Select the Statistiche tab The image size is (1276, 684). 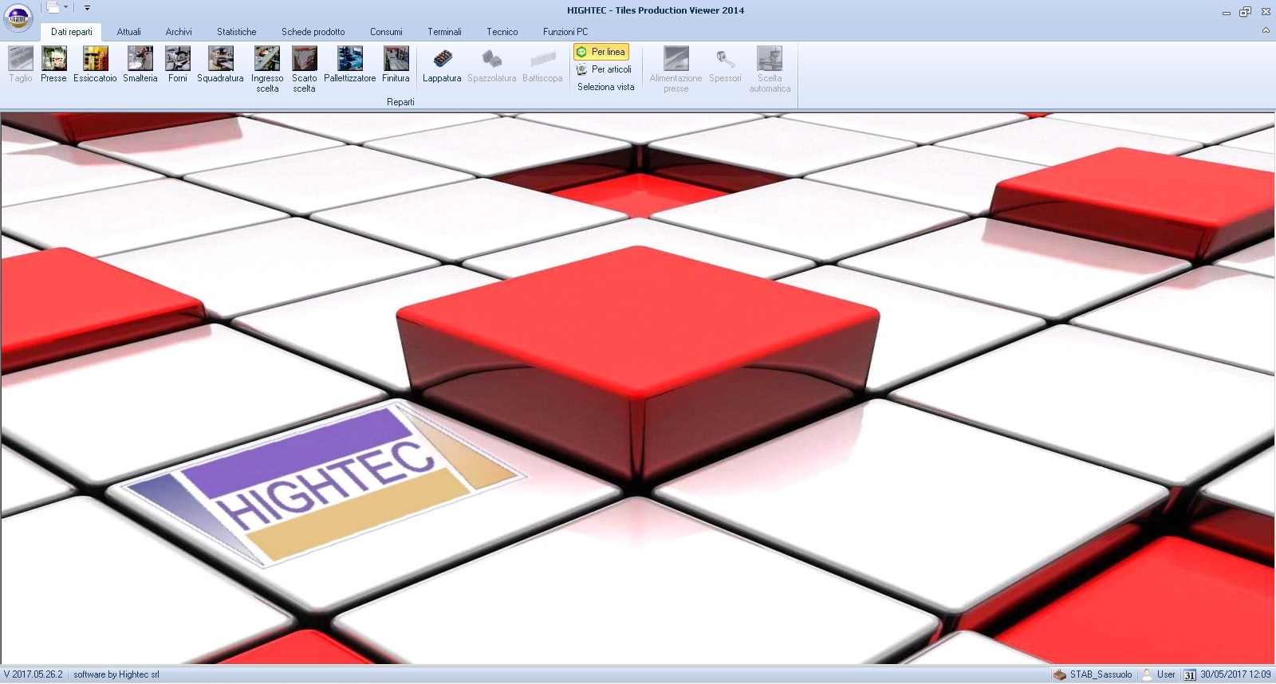[x=237, y=32]
